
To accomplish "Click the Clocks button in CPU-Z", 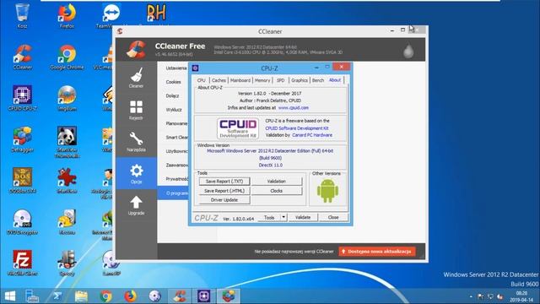I will [x=277, y=191].
